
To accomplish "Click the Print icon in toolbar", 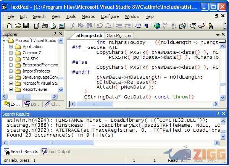I will pos(45,26).
